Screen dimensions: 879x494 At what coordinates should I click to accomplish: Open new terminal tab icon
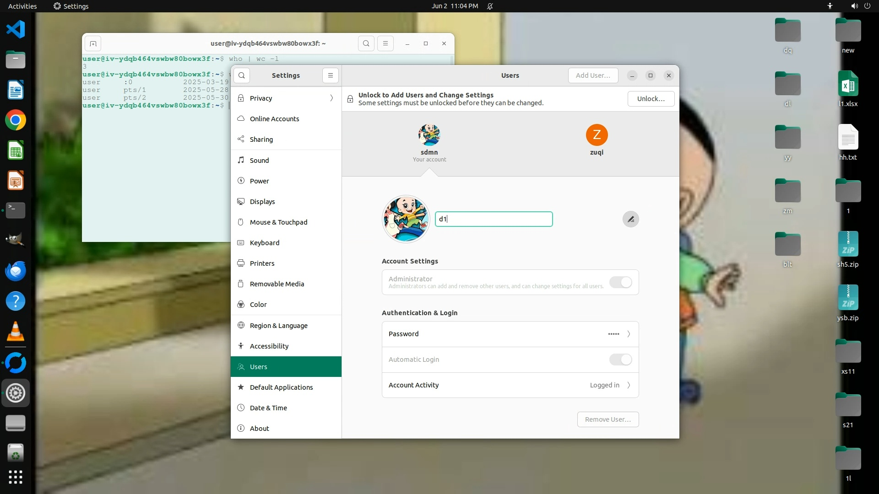93,43
